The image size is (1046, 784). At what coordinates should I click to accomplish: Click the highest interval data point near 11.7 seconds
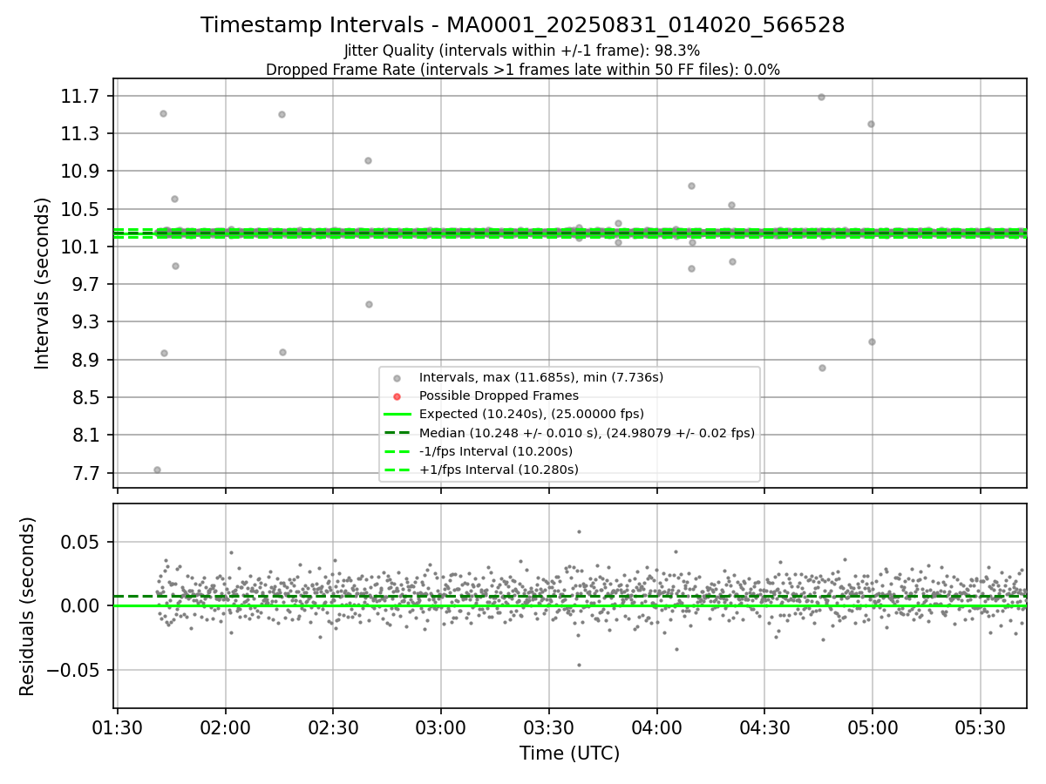pyautogui.click(x=821, y=97)
